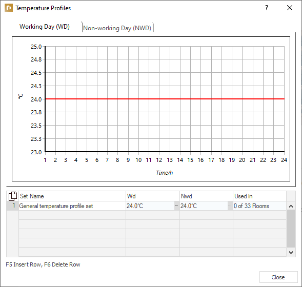Switch to Non-working Day (NWD) tab
This screenshot has height=287, width=302.
[117, 28]
